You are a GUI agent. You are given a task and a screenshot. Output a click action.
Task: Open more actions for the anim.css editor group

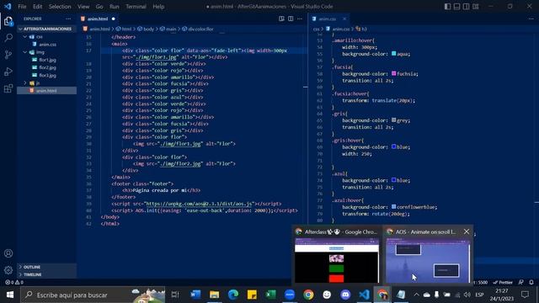[531, 19]
